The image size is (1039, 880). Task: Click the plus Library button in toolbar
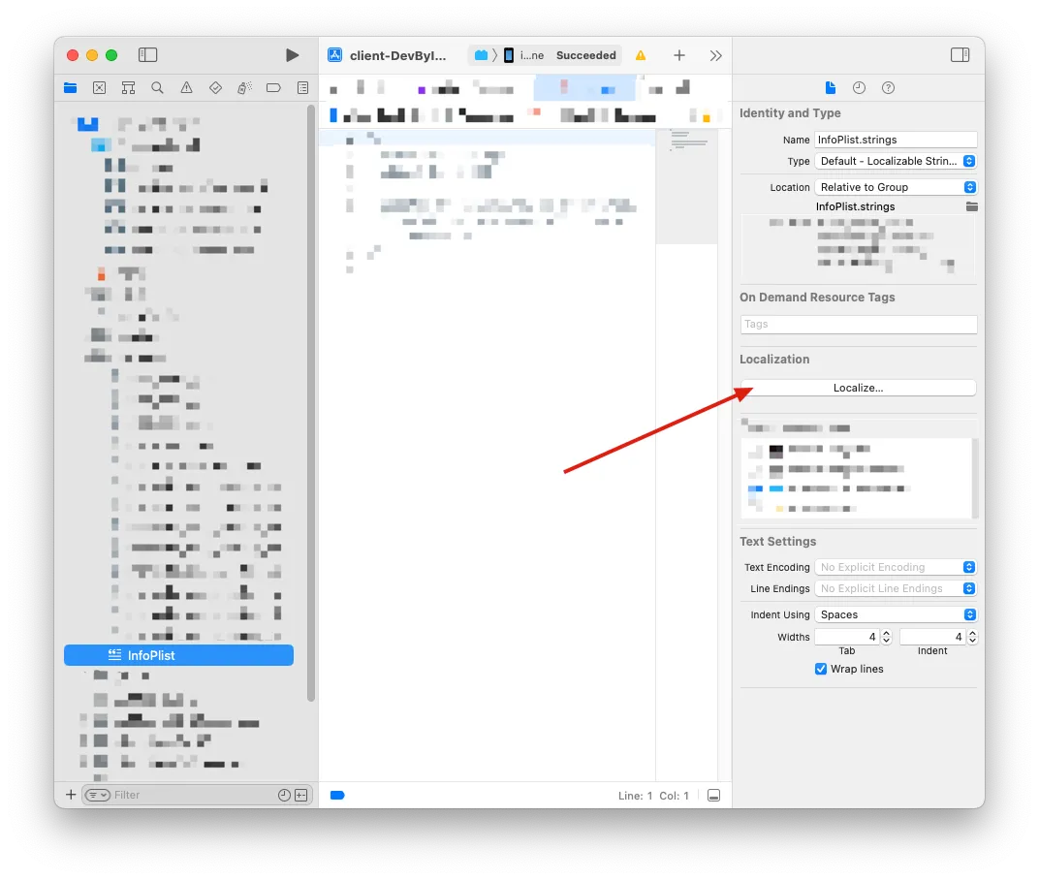(679, 55)
